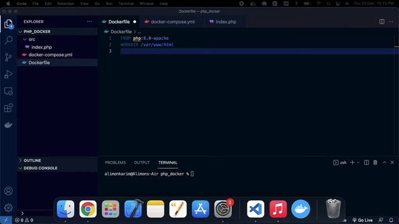
Task: Open the Accounts menu icon
Action: [x=8, y=191]
